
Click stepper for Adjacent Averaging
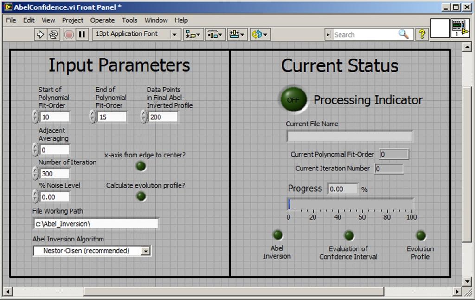coord(35,149)
